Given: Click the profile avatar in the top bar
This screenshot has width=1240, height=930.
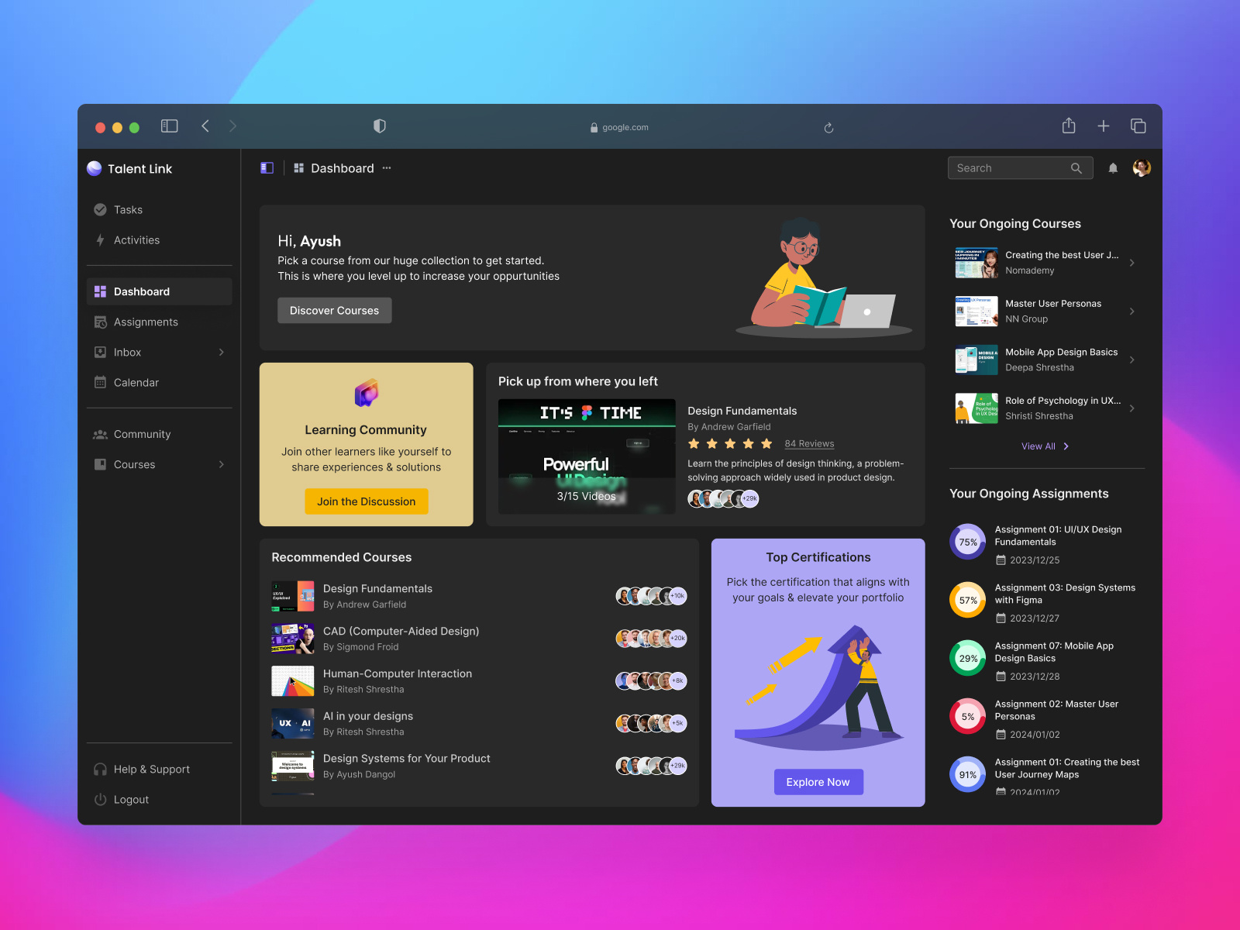Looking at the screenshot, I should click(x=1140, y=167).
